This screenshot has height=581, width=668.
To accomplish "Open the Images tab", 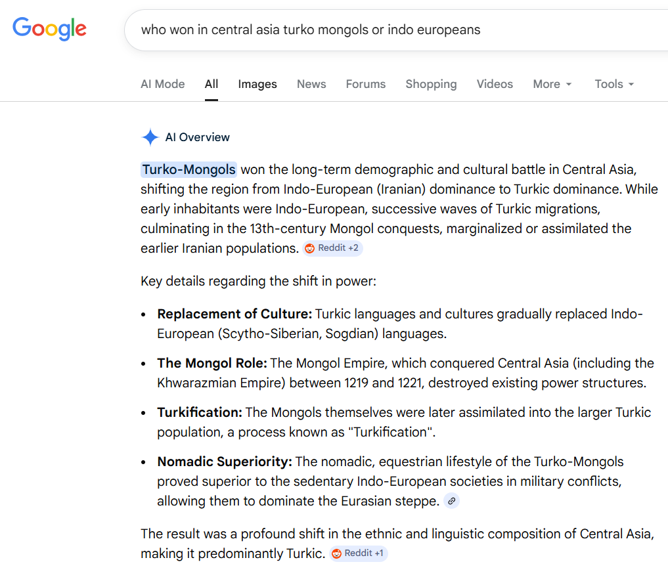I will point(257,84).
